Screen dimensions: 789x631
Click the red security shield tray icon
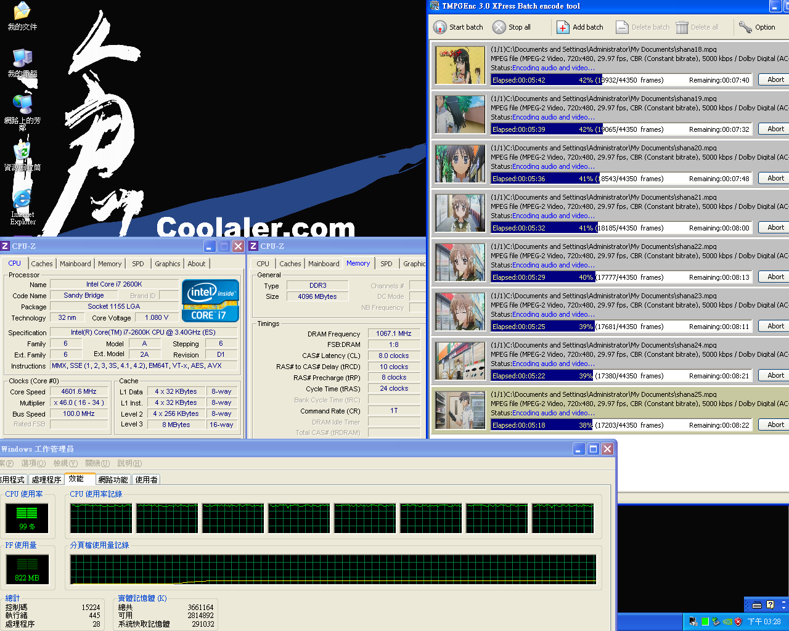point(738,622)
